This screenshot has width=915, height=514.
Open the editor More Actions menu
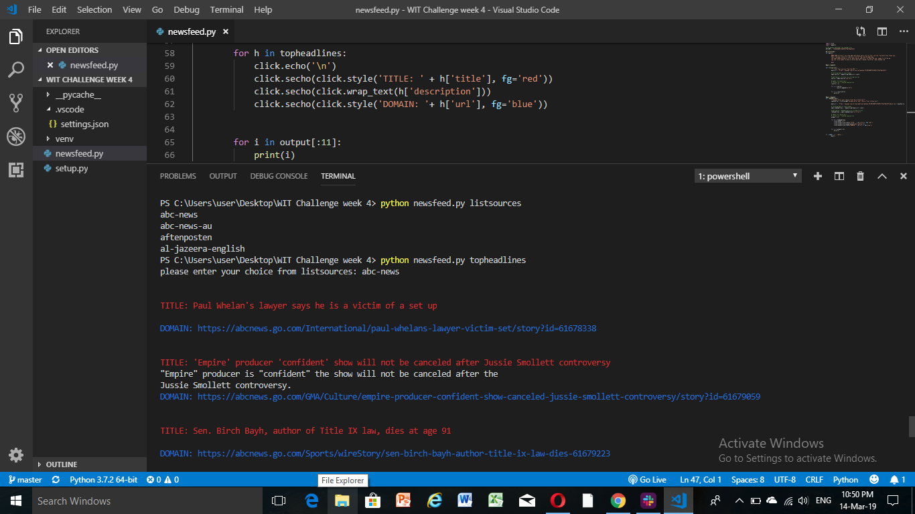pyautogui.click(x=903, y=31)
